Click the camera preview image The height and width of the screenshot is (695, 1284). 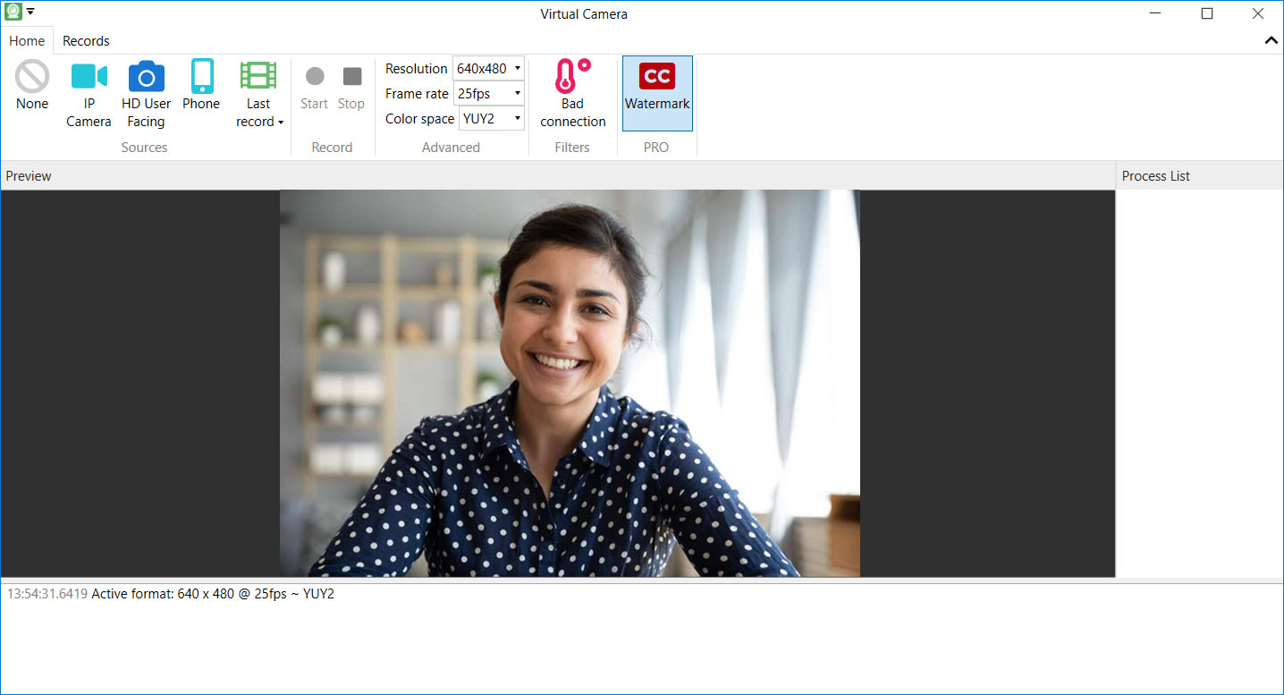[570, 383]
